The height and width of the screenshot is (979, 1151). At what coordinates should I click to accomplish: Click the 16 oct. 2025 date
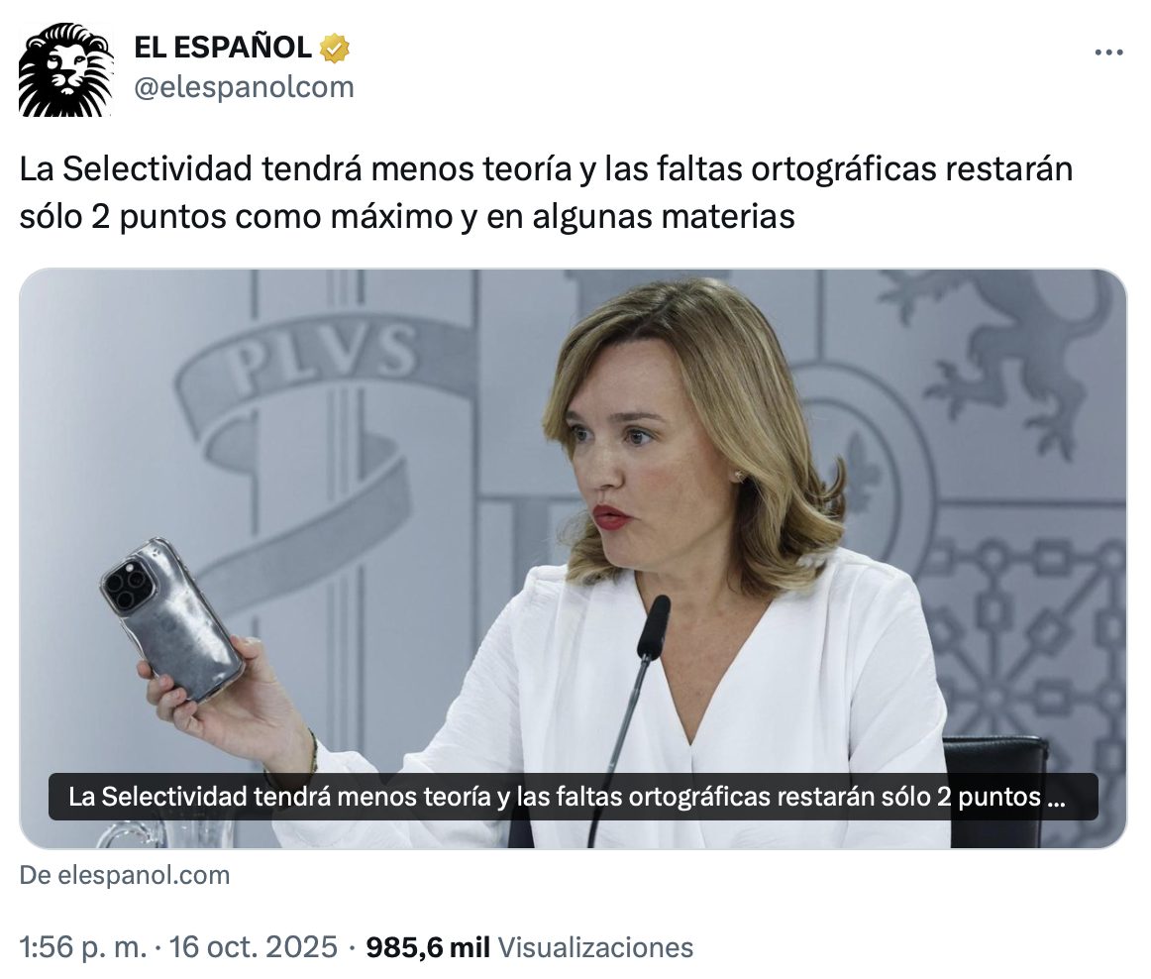tap(254, 946)
